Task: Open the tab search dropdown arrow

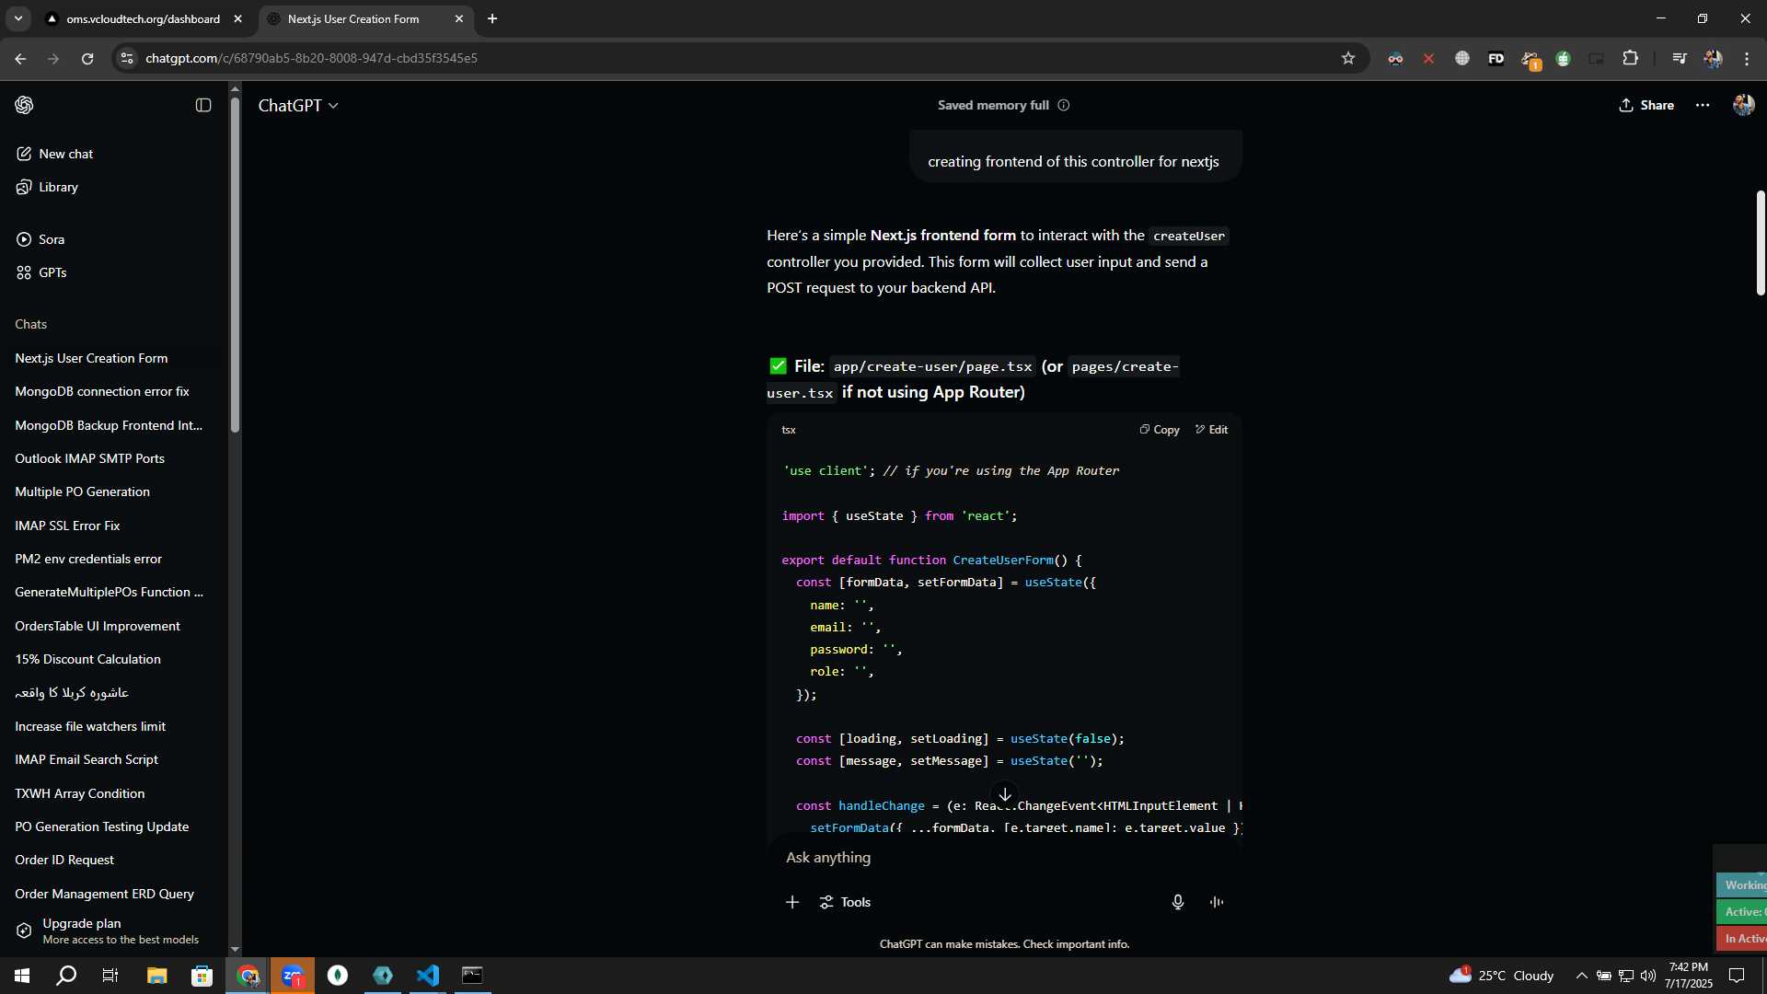Action: click(17, 18)
